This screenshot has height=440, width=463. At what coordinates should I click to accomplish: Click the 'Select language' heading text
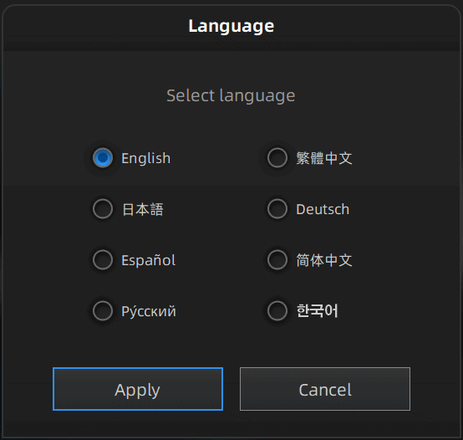tap(231, 95)
